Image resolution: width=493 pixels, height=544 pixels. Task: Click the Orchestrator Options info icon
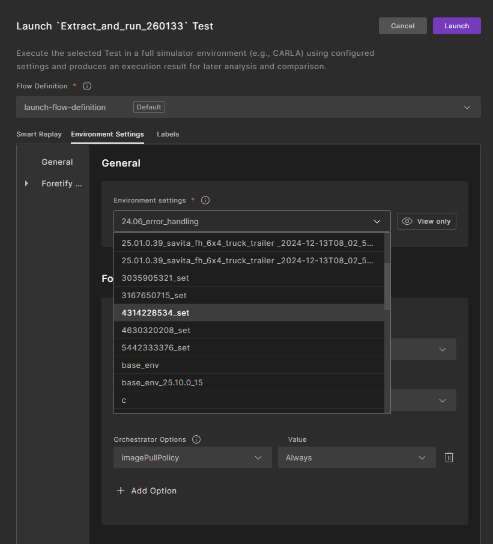coord(196,439)
